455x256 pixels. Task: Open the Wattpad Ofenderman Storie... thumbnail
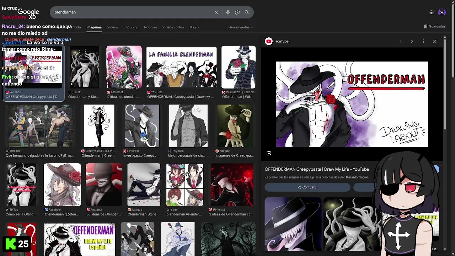point(144,185)
